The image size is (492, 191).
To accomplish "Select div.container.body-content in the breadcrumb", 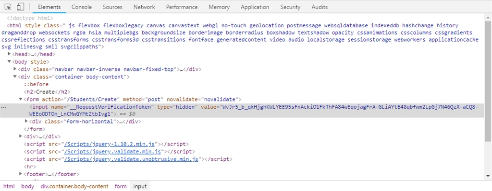I will [74, 186].
